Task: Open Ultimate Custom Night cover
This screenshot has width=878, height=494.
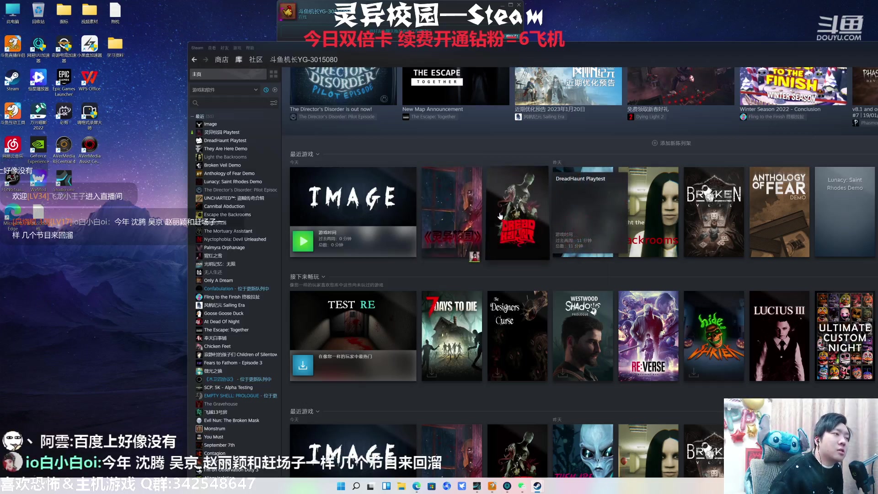Action: point(845,336)
